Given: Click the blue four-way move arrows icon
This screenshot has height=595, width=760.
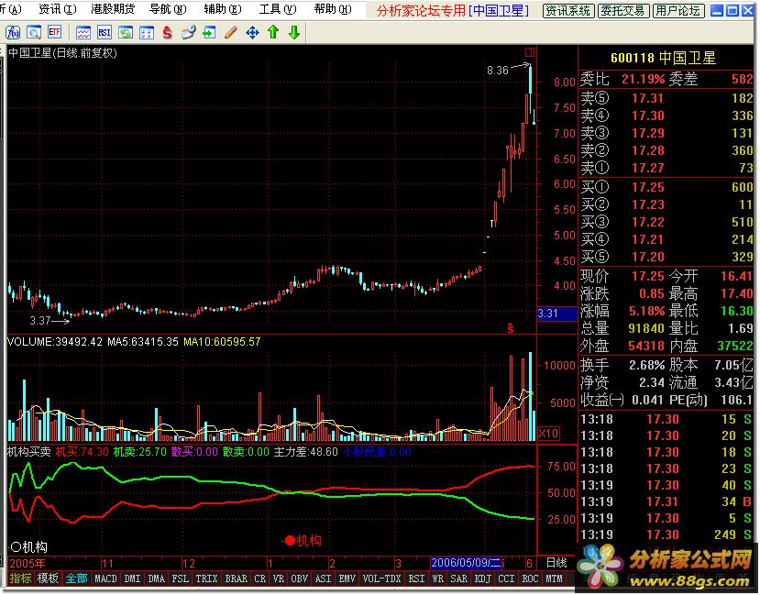Looking at the screenshot, I should pyautogui.click(x=252, y=32).
